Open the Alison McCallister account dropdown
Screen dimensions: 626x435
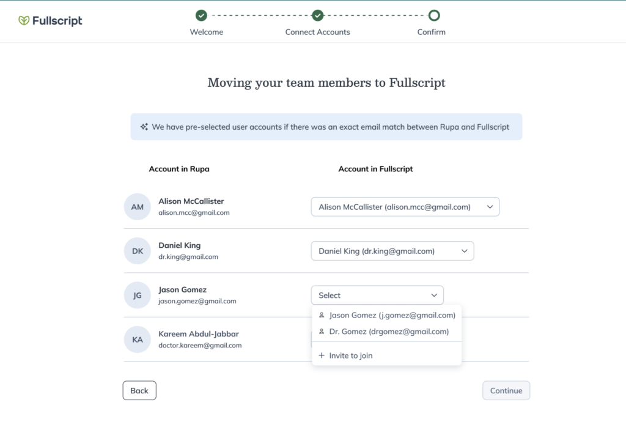405,207
